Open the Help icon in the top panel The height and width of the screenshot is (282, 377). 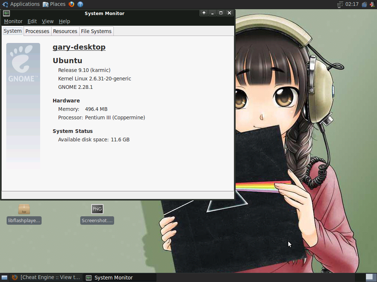click(80, 4)
